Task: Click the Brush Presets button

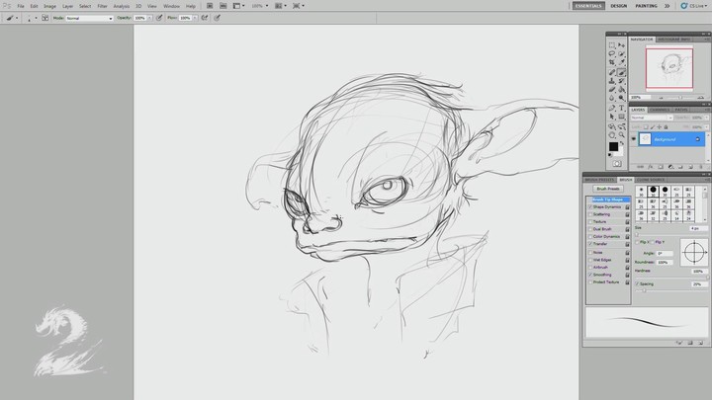Action: pyautogui.click(x=608, y=189)
